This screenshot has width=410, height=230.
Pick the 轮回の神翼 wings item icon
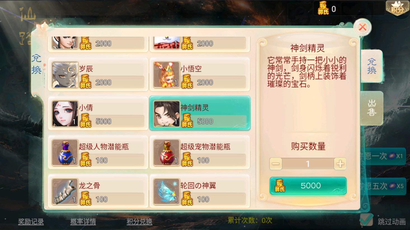166,192
